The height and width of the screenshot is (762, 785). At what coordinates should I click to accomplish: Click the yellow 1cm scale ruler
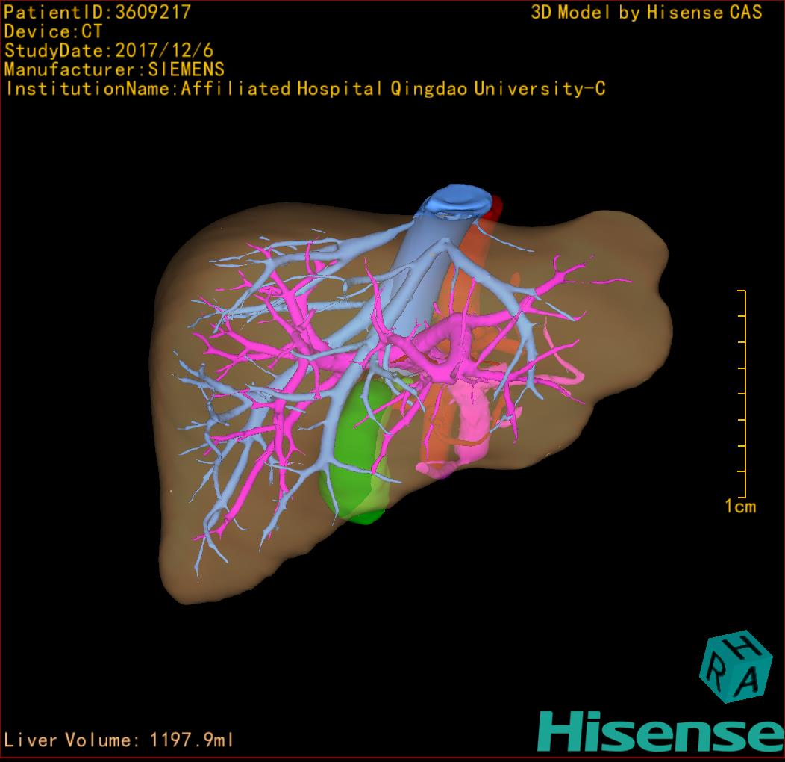(x=742, y=394)
